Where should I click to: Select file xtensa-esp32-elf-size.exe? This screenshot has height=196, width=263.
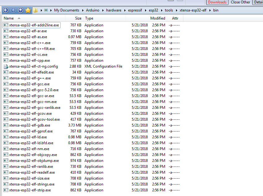click(29, 178)
